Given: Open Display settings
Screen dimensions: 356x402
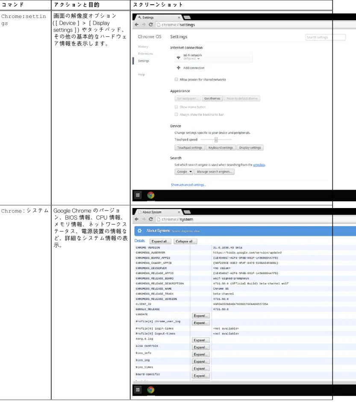Looking at the screenshot, I should click(250, 148).
